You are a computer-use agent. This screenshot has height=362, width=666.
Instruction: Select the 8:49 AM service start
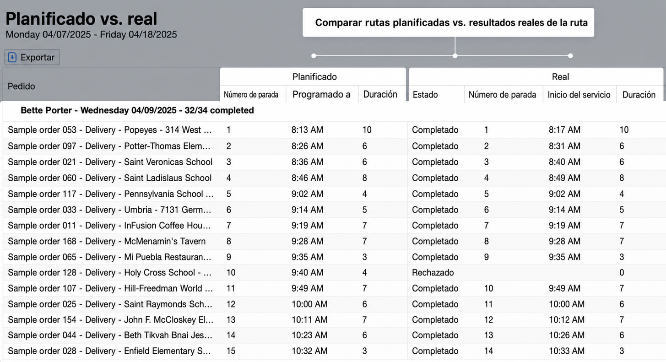[x=565, y=178]
